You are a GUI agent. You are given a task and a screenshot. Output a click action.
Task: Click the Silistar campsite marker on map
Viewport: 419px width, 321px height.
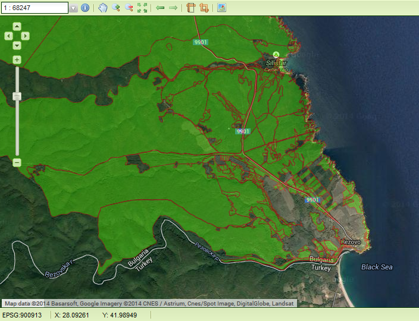[x=276, y=55]
